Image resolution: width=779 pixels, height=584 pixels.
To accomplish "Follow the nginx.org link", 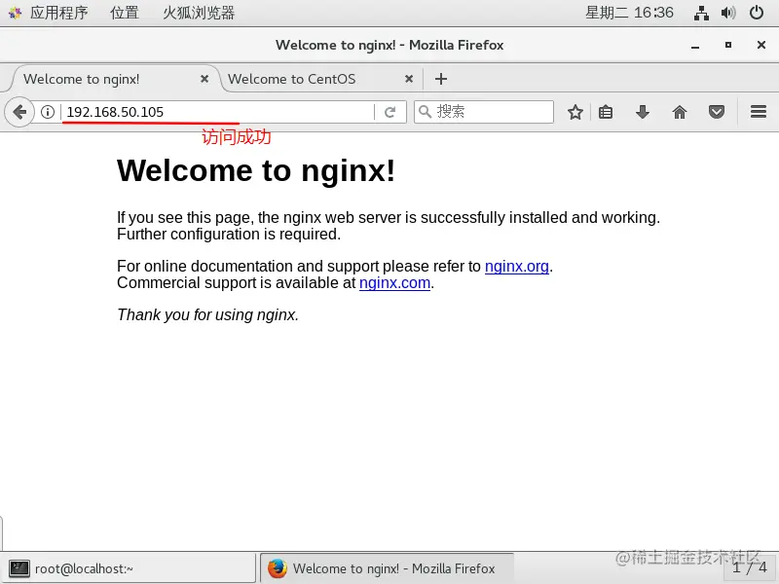I will (x=517, y=266).
